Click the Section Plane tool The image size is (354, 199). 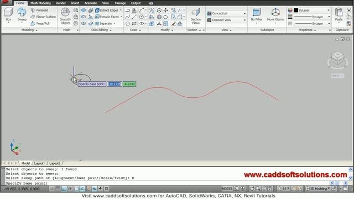coord(196,16)
